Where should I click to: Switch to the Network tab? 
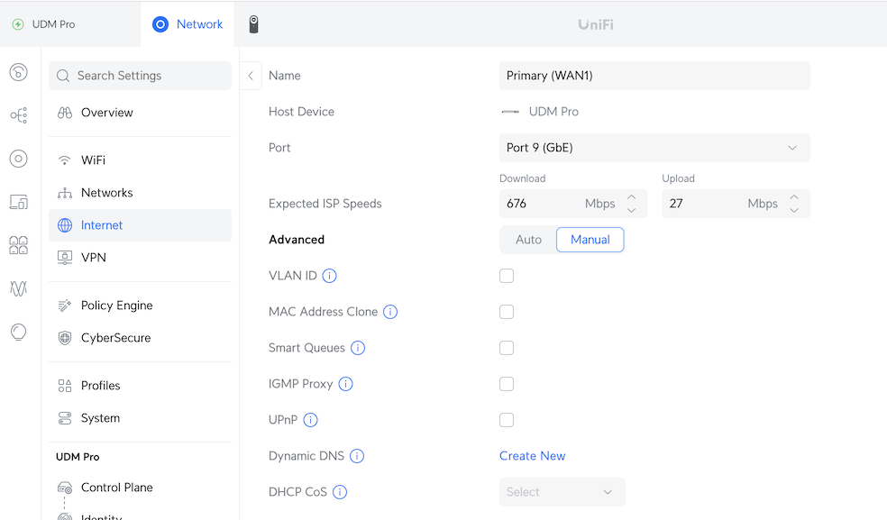[x=187, y=24]
